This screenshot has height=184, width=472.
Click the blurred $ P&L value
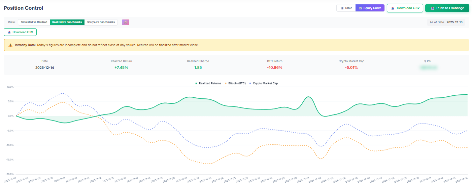428,67
